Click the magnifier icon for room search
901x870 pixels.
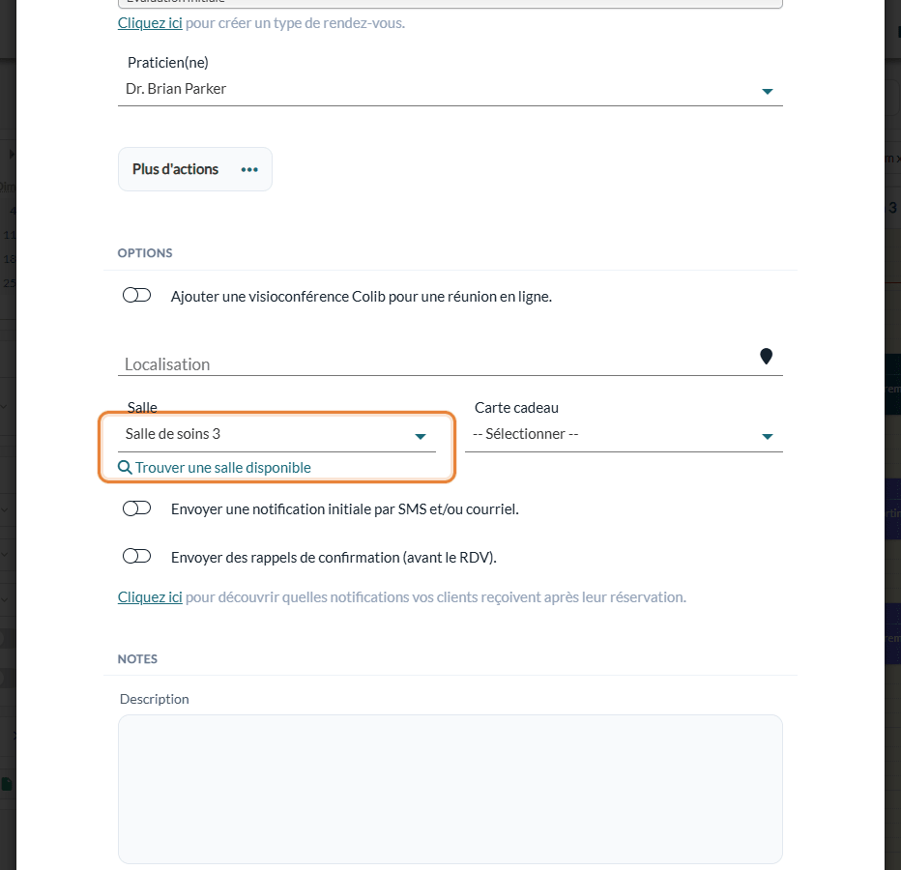(x=125, y=467)
